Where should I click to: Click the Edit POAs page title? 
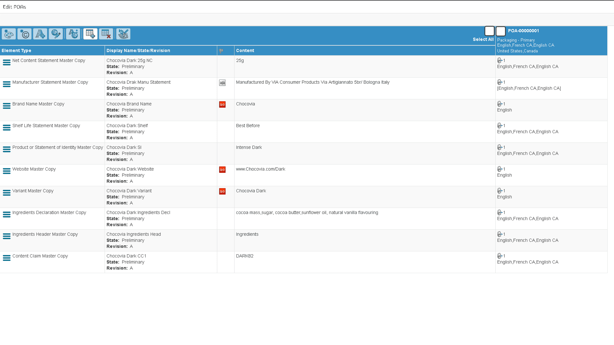pyautogui.click(x=14, y=7)
